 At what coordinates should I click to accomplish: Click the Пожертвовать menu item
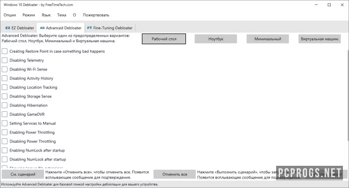[x=96, y=15]
